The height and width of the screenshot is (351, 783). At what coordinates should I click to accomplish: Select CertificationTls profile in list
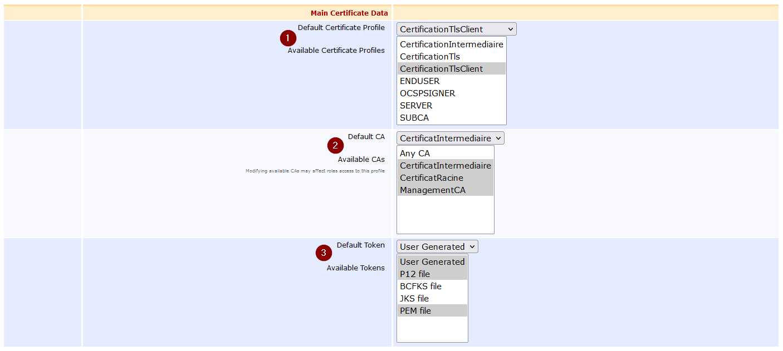430,57
